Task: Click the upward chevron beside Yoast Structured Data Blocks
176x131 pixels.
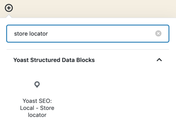Action: tap(159, 60)
